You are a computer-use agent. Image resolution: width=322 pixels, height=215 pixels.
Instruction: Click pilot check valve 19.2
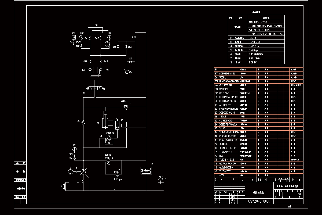click(x=100, y=70)
